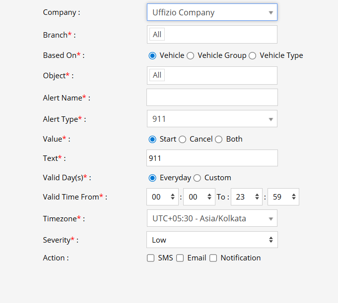The image size is (338, 303).
Task: Pick the Cancel value radio button
Action: tap(182, 140)
